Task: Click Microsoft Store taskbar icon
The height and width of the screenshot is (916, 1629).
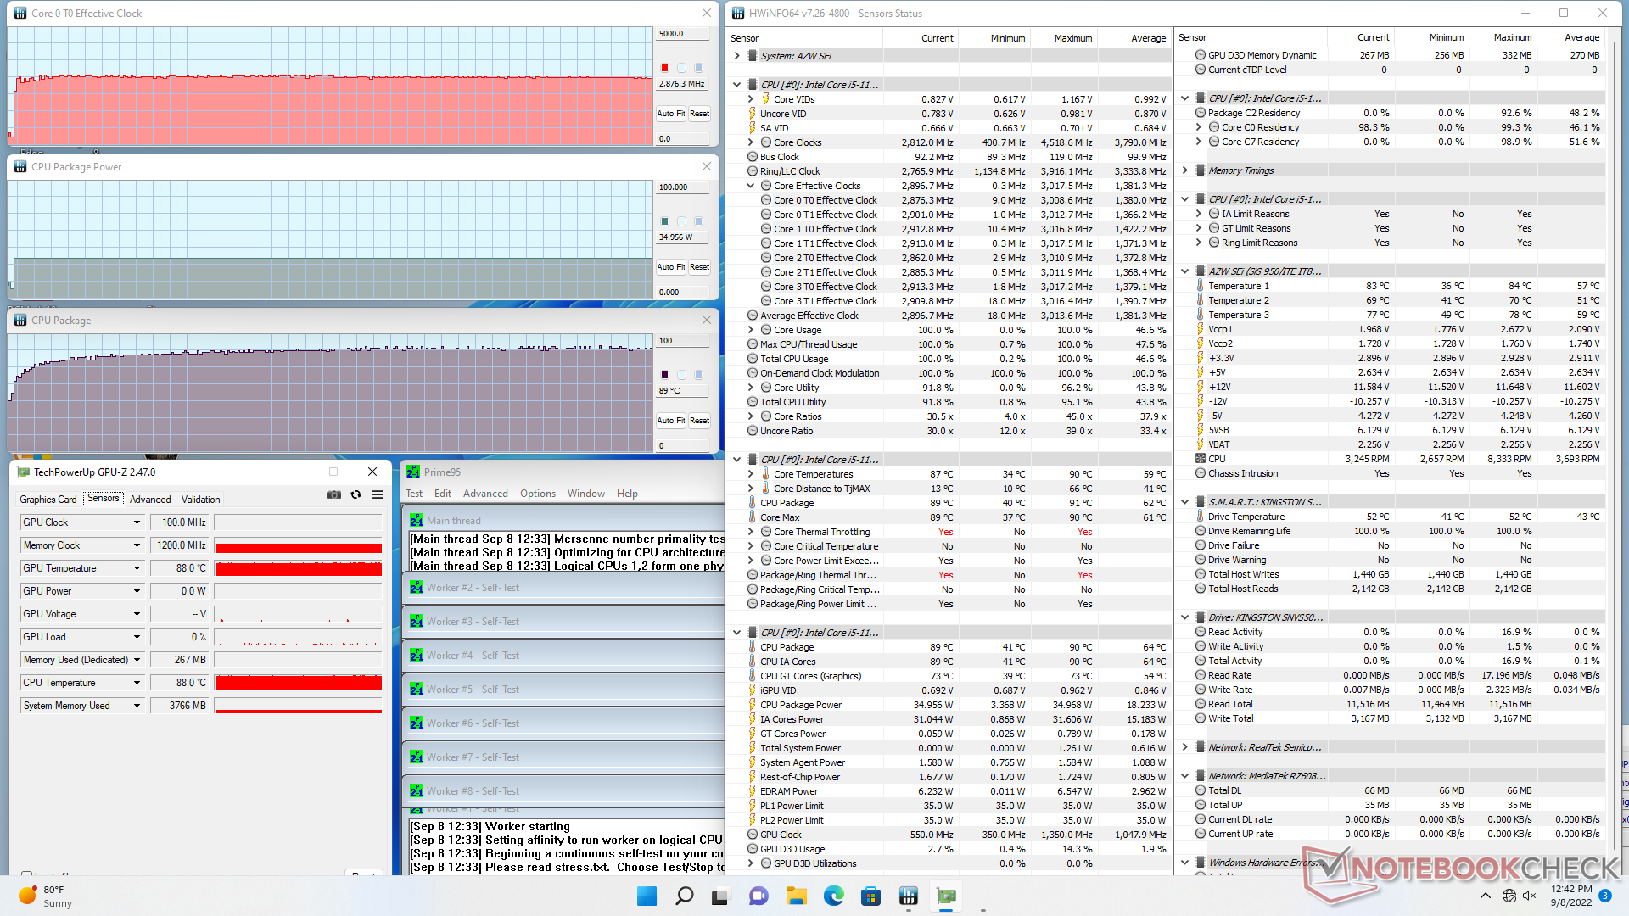Action: (870, 896)
